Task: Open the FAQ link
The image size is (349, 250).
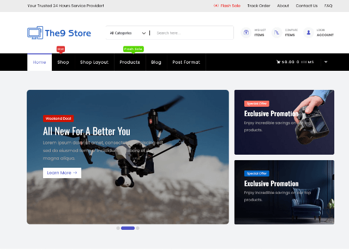Action: pos(328,6)
